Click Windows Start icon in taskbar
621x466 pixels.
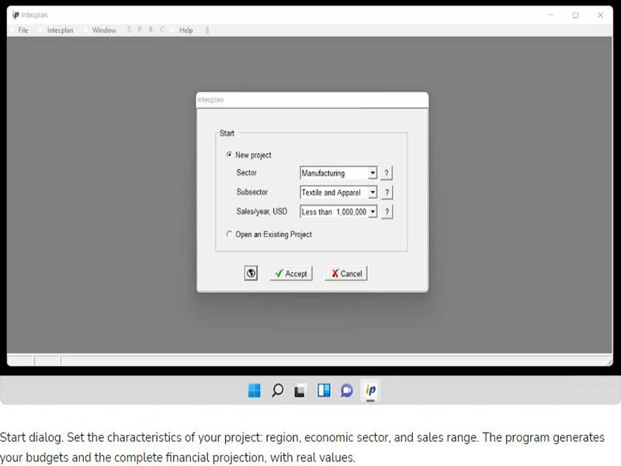pos(255,391)
